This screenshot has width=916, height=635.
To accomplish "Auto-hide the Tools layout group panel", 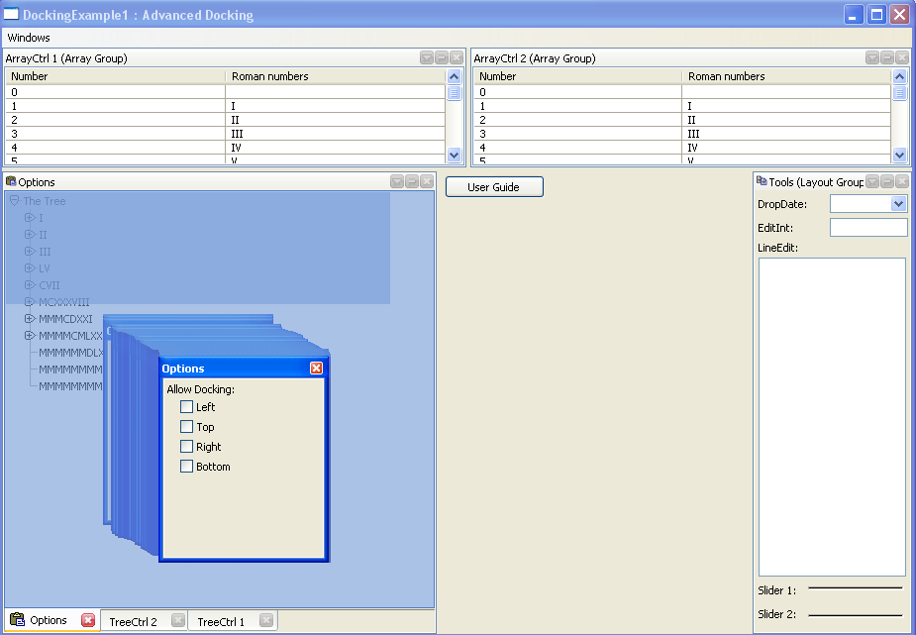I will [x=887, y=182].
